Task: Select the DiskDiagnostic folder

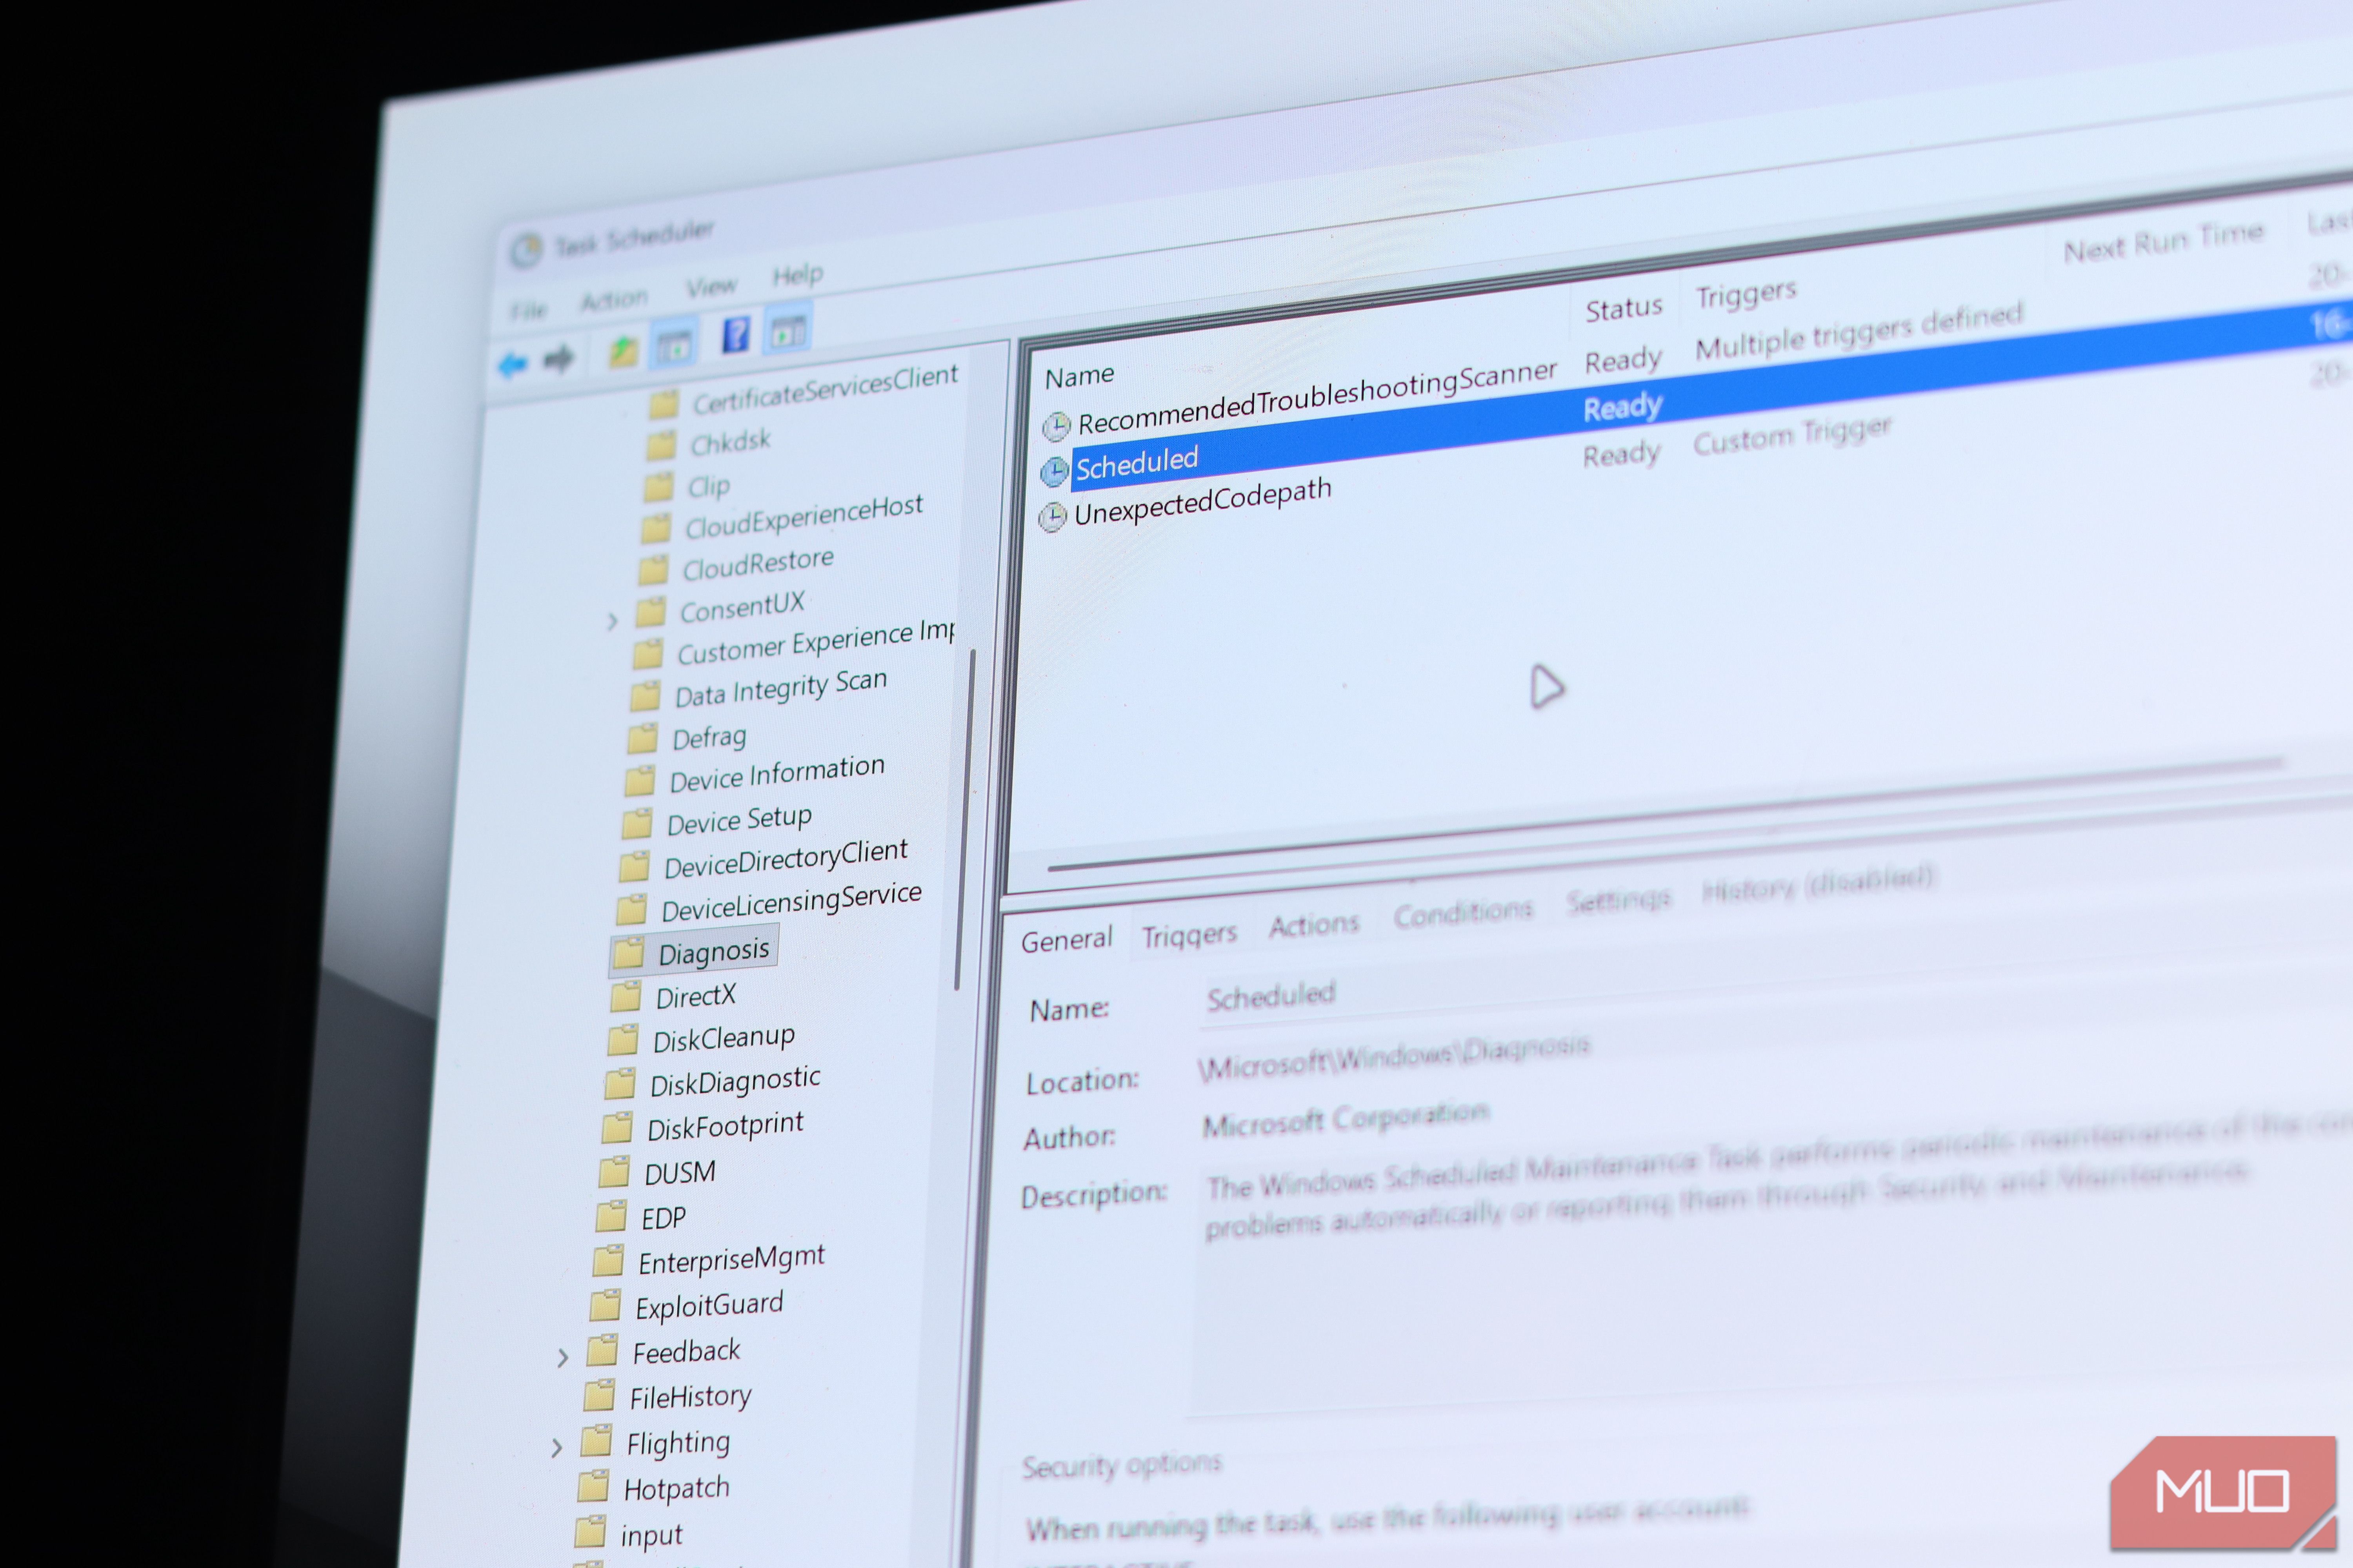Action: click(x=735, y=1082)
